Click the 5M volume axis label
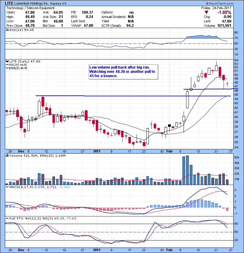This screenshot has height=253, width=244. [x=236, y=158]
